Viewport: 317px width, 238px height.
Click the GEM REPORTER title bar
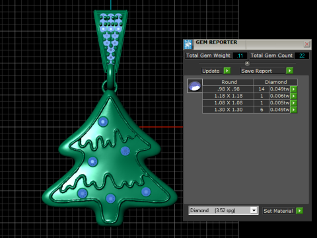click(x=246, y=44)
